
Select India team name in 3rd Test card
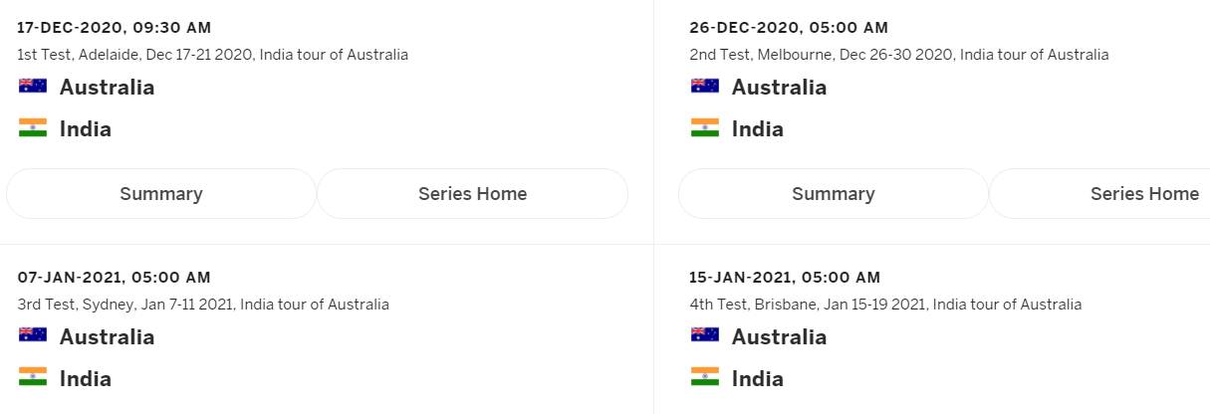(x=86, y=378)
